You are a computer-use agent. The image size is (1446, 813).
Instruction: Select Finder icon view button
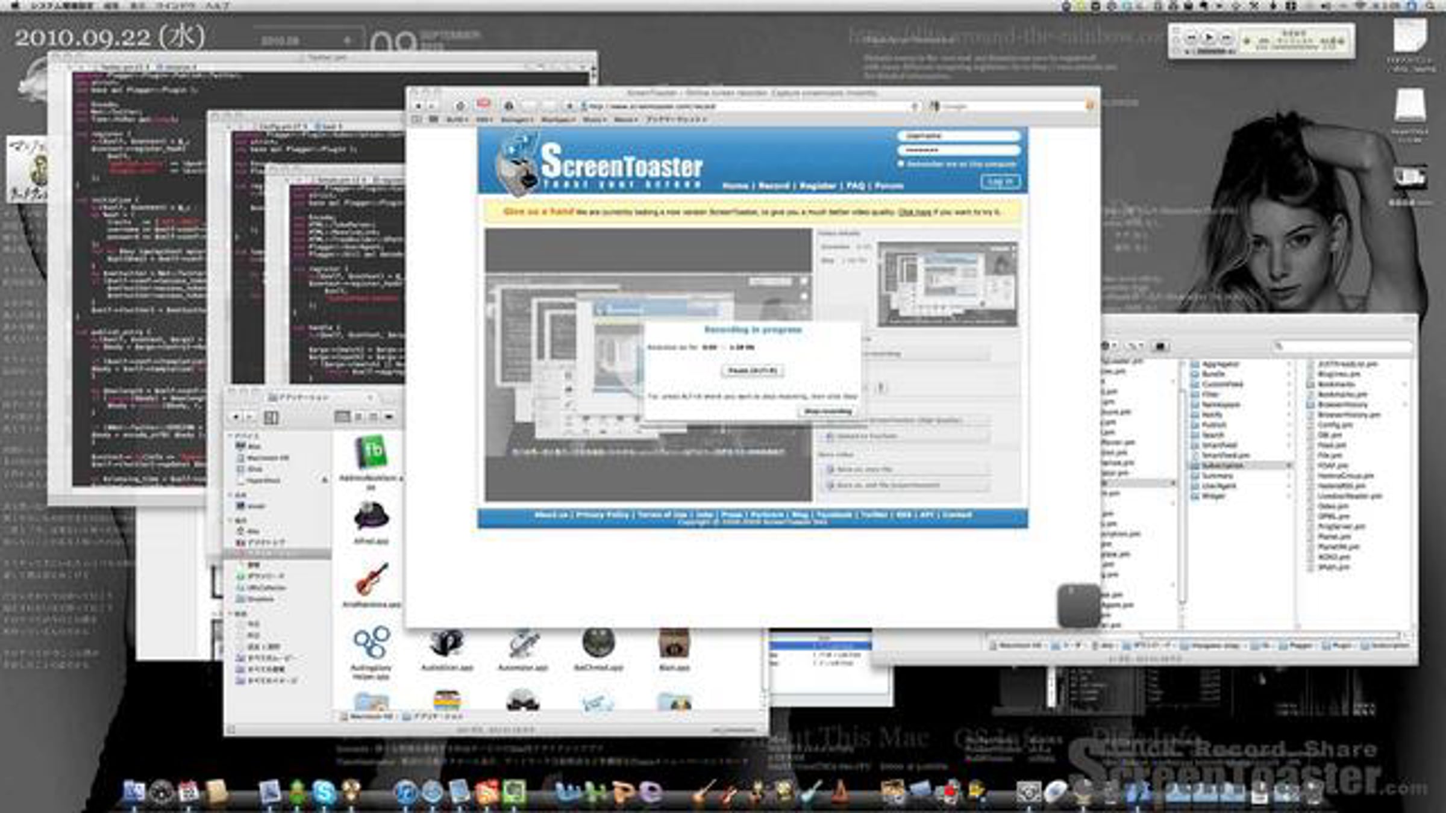pyautogui.click(x=342, y=417)
